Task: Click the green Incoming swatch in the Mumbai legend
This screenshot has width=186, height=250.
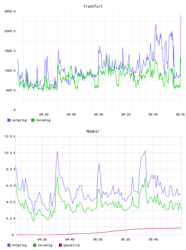Action: click(x=35, y=245)
